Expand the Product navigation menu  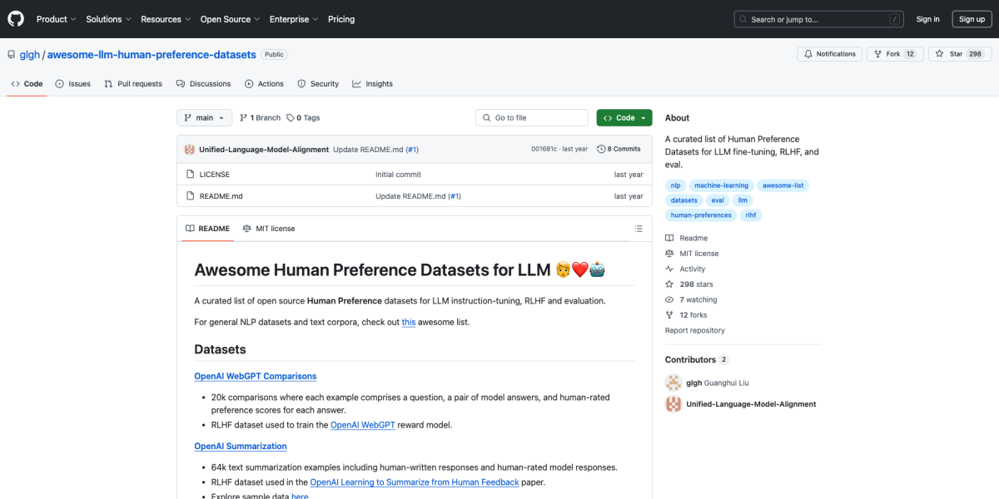(56, 18)
